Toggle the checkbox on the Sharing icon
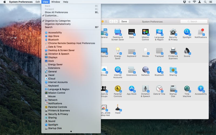 click(x=176, y=73)
